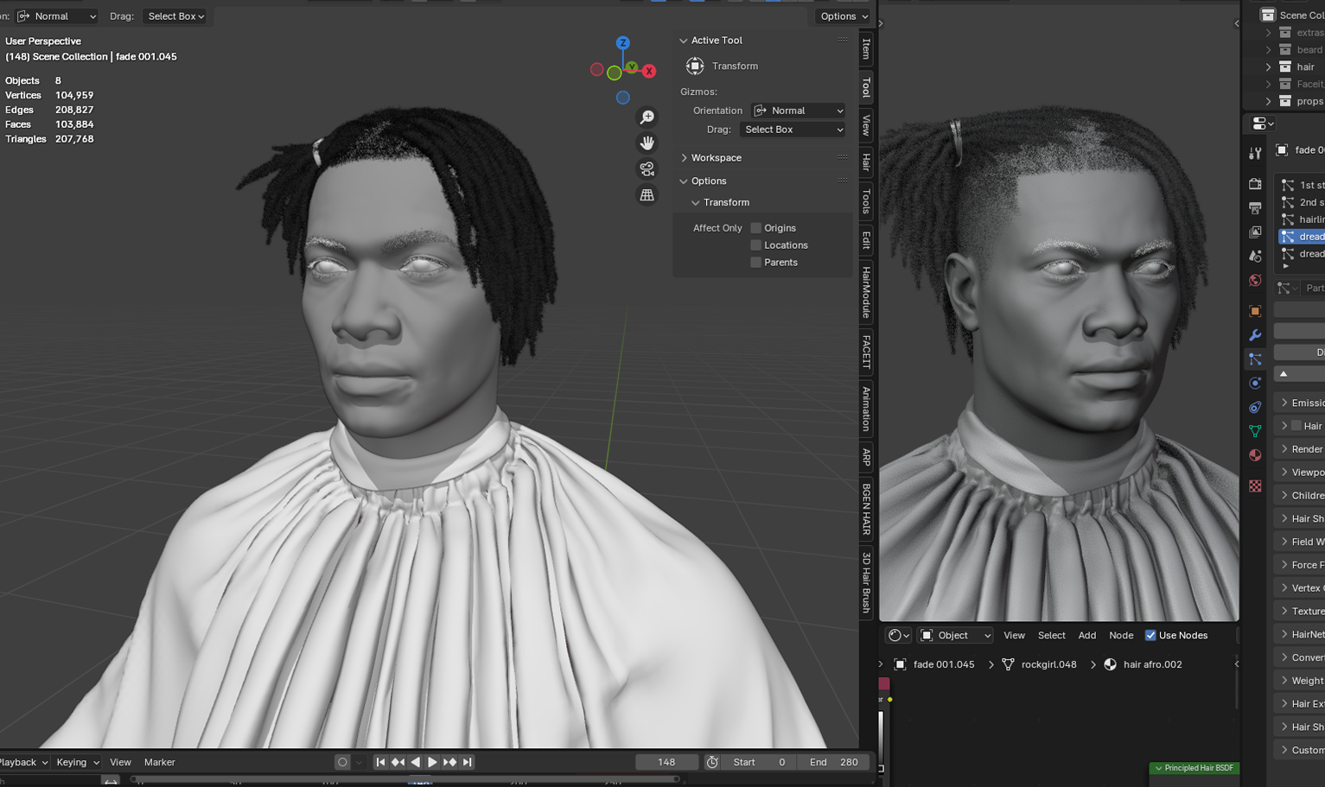Open the Particles properties tab icon
This screenshot has height=787, width=1325.
(x=1255, y=359)
